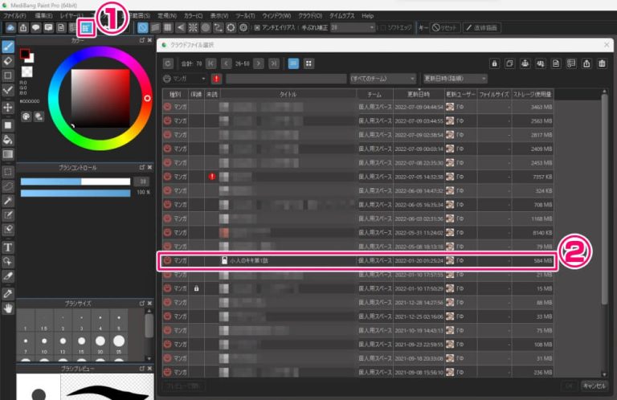Select the Eraser tool
Screen dimensions: 617x400
8,59
